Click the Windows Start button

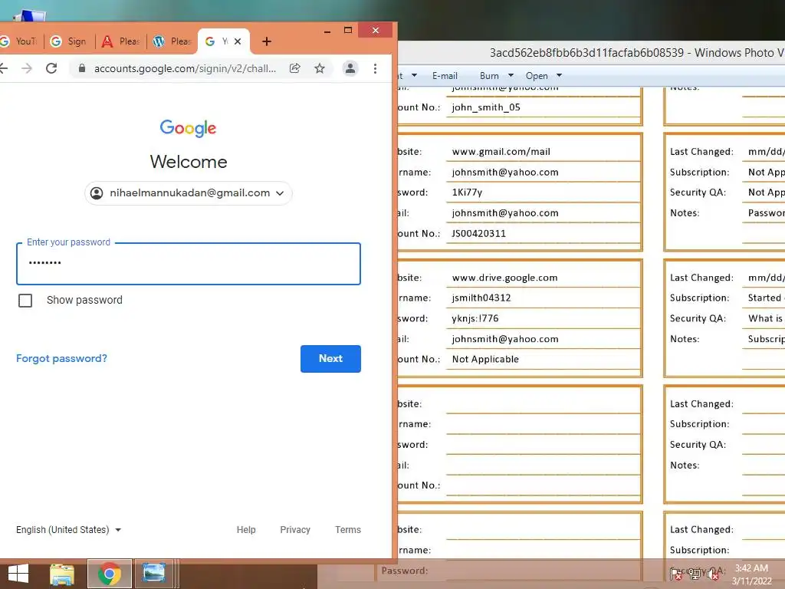tap(18, 574)
